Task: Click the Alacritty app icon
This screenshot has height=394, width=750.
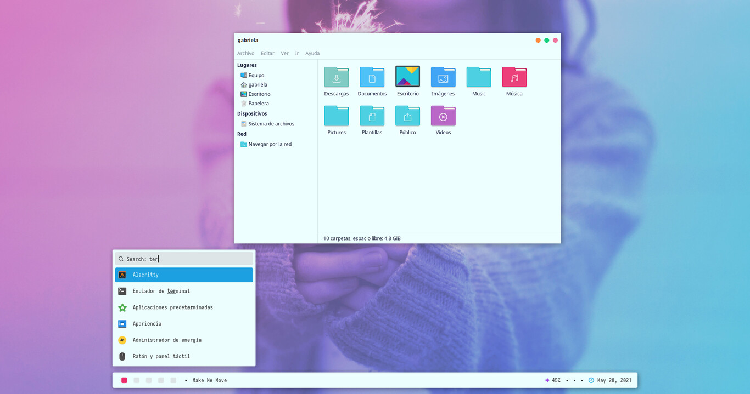Action: 122,275
